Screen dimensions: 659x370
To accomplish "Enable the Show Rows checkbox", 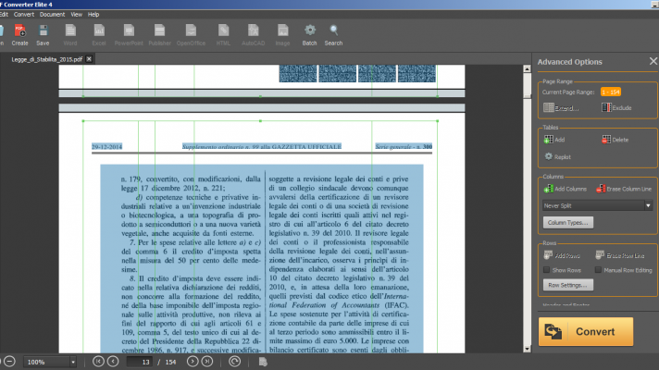I will (548, 269).
